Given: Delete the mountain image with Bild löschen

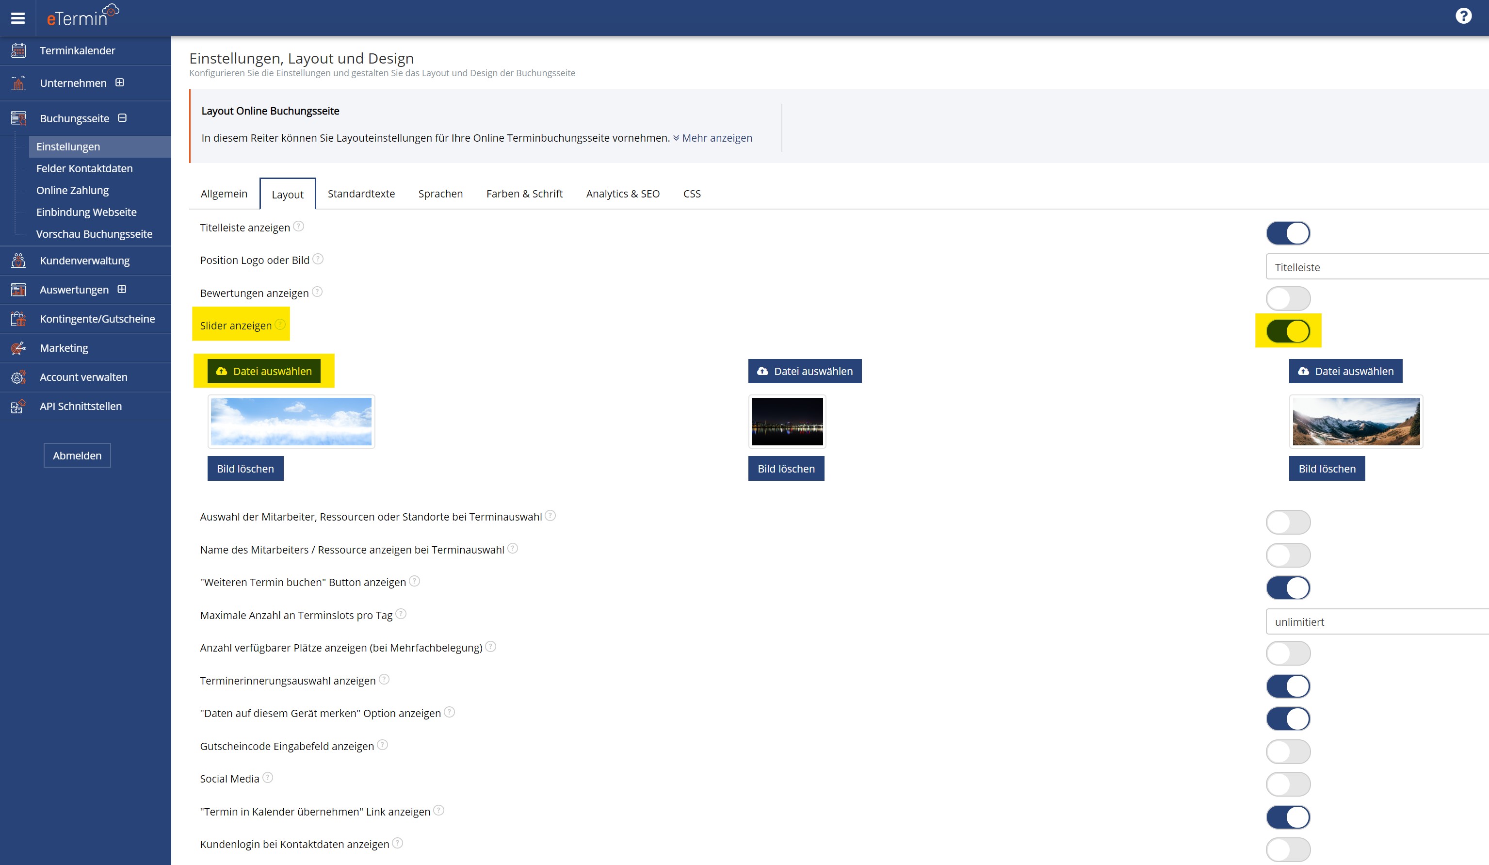Looking at the screenshot, I should tap(1327, 469).
